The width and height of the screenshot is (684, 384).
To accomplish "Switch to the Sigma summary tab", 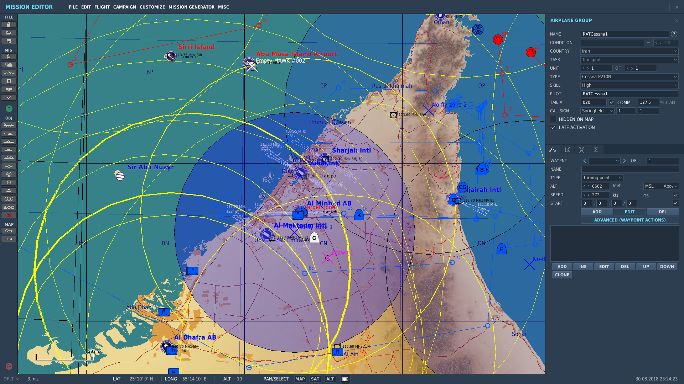I will 596,150.
